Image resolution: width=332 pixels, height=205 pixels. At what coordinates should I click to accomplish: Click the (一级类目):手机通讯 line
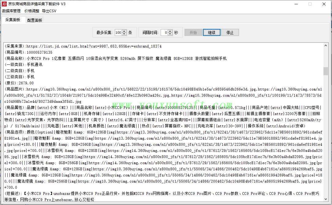pyautogui.click(x=23, y=64)
